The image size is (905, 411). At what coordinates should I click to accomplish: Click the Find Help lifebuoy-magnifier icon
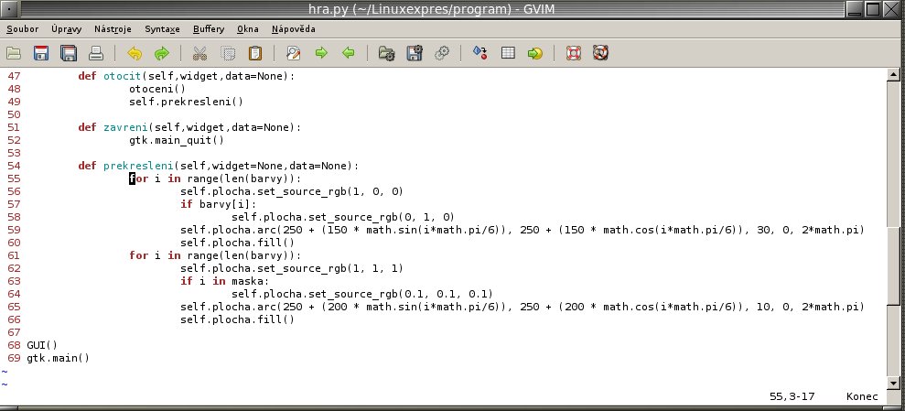tap(601, 54)
